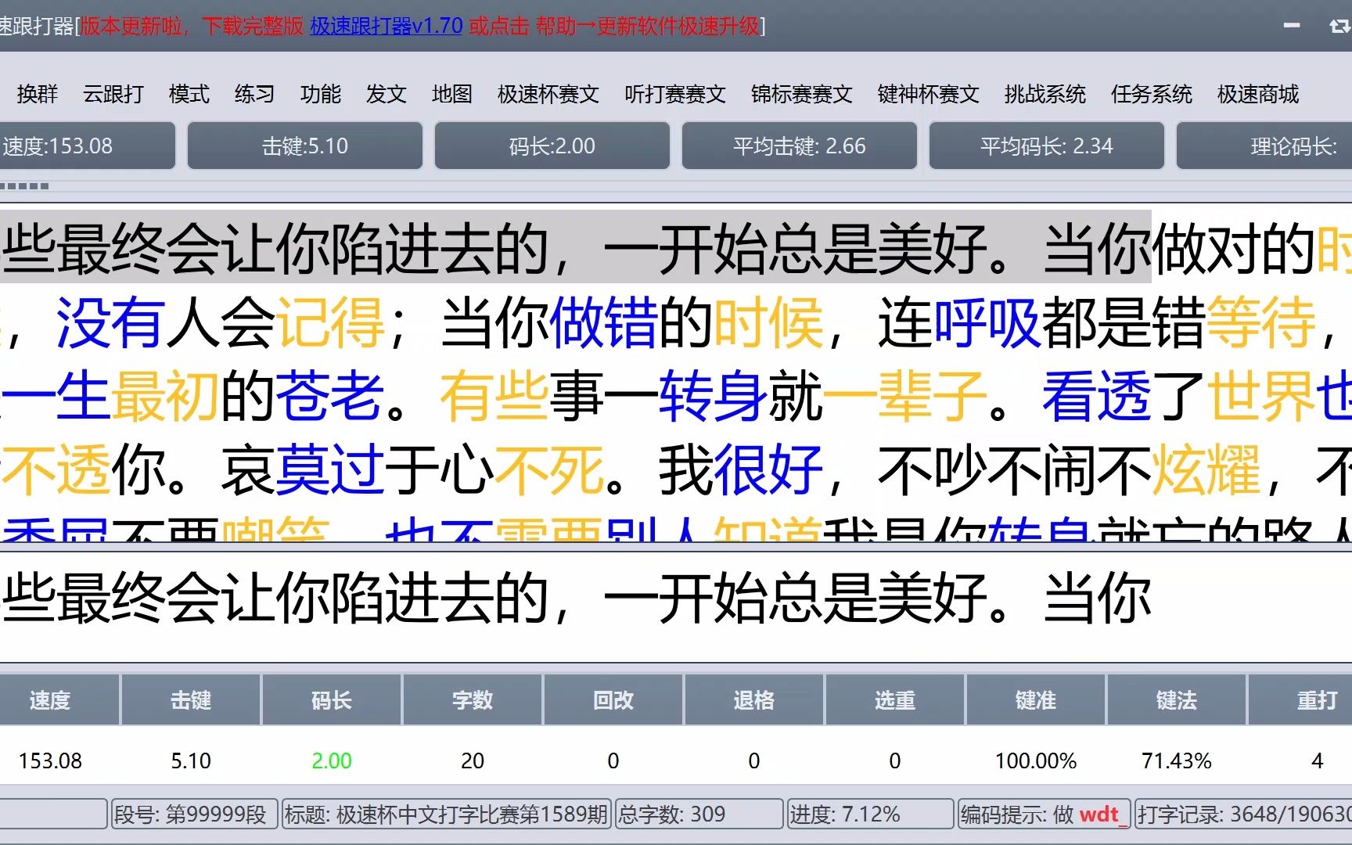
Task: Select the 5.10 keystroke cell
Action: point(191,760)
